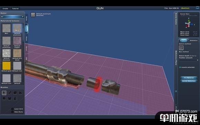Open the Tutorial menu
200x125 pixels.
(x=15, y=9)
